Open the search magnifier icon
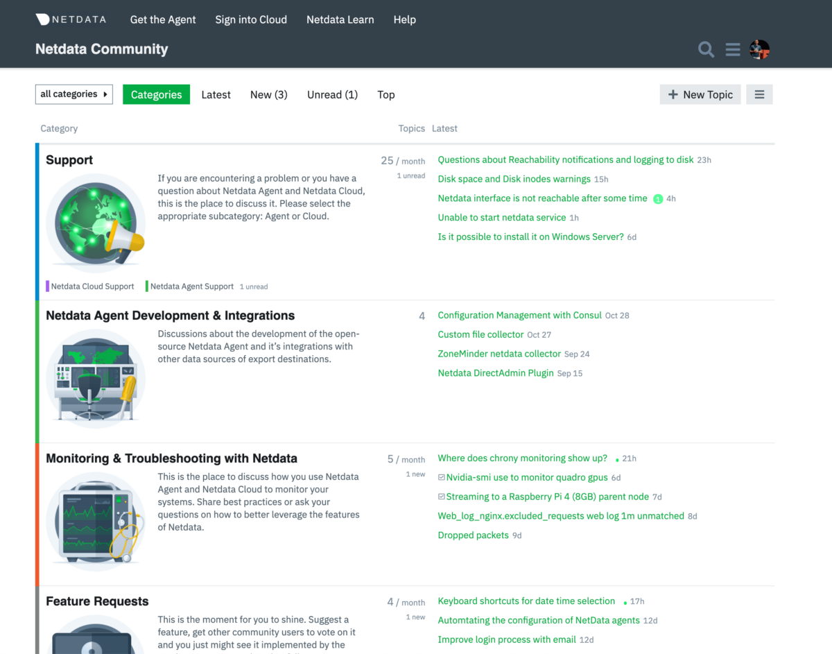The image size is (832, 654). [706, 49]
